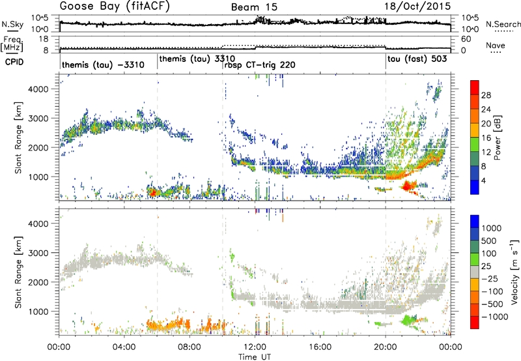
Task: Click the '28' tick on the Power colorbar
Action: click(x=486, y=95)
